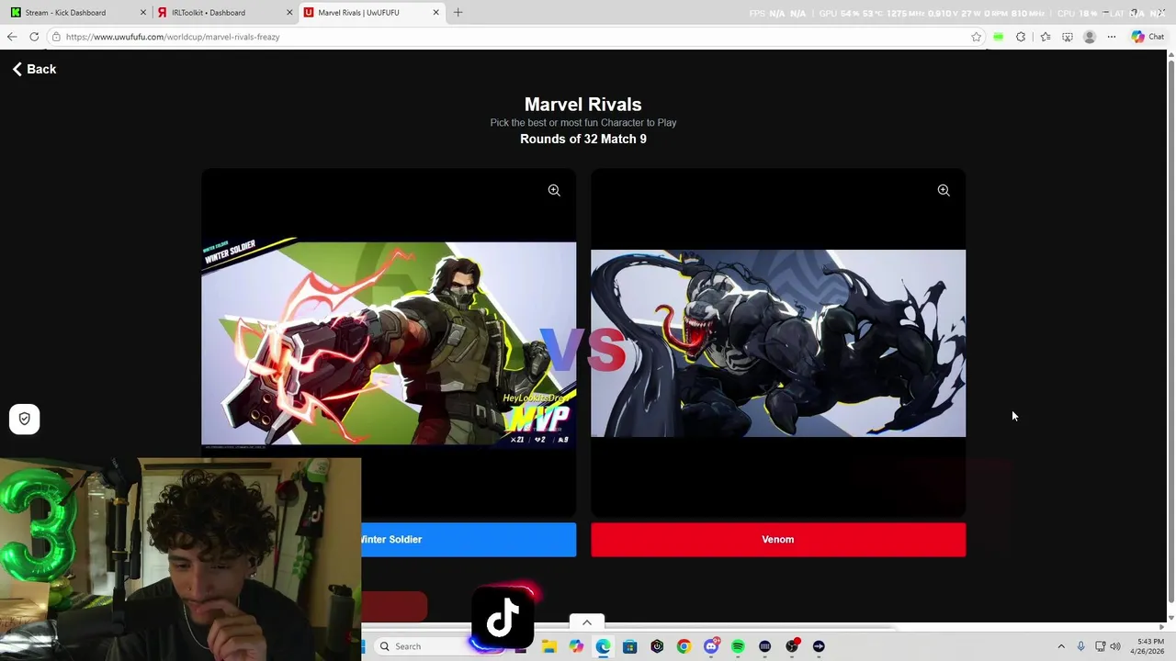Go back with browser back arrow

[x=12, y=37]
